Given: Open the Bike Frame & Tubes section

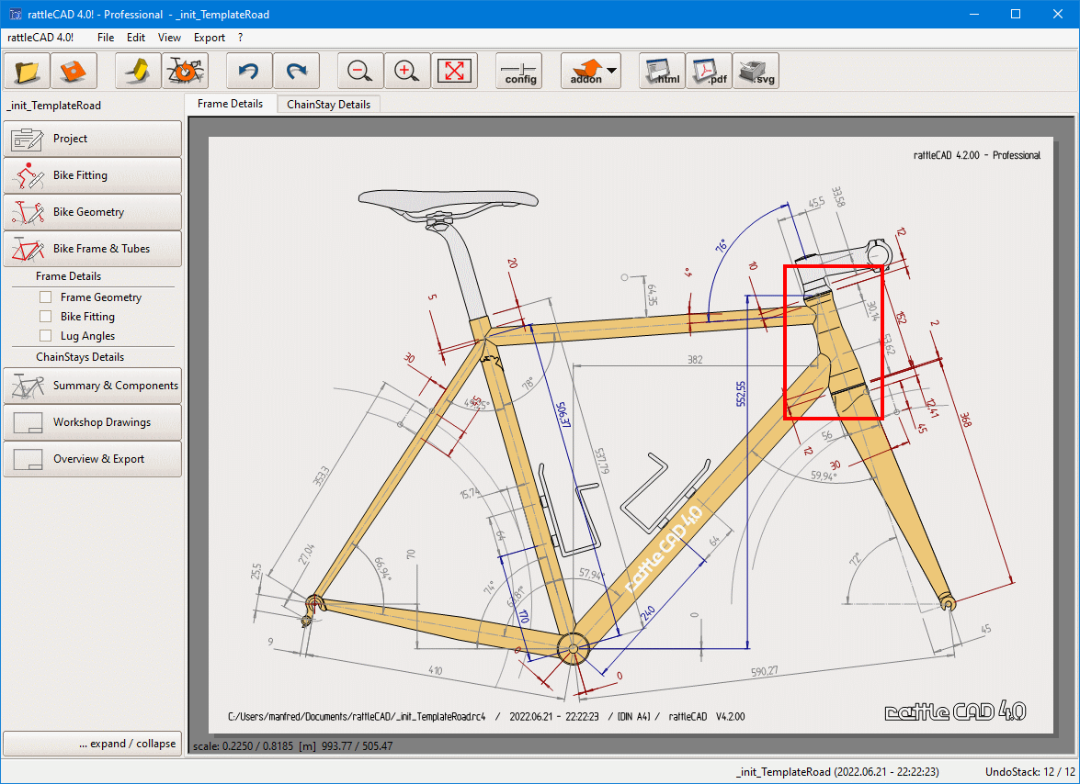Looking at the screenshot, I should click(92, 248).
